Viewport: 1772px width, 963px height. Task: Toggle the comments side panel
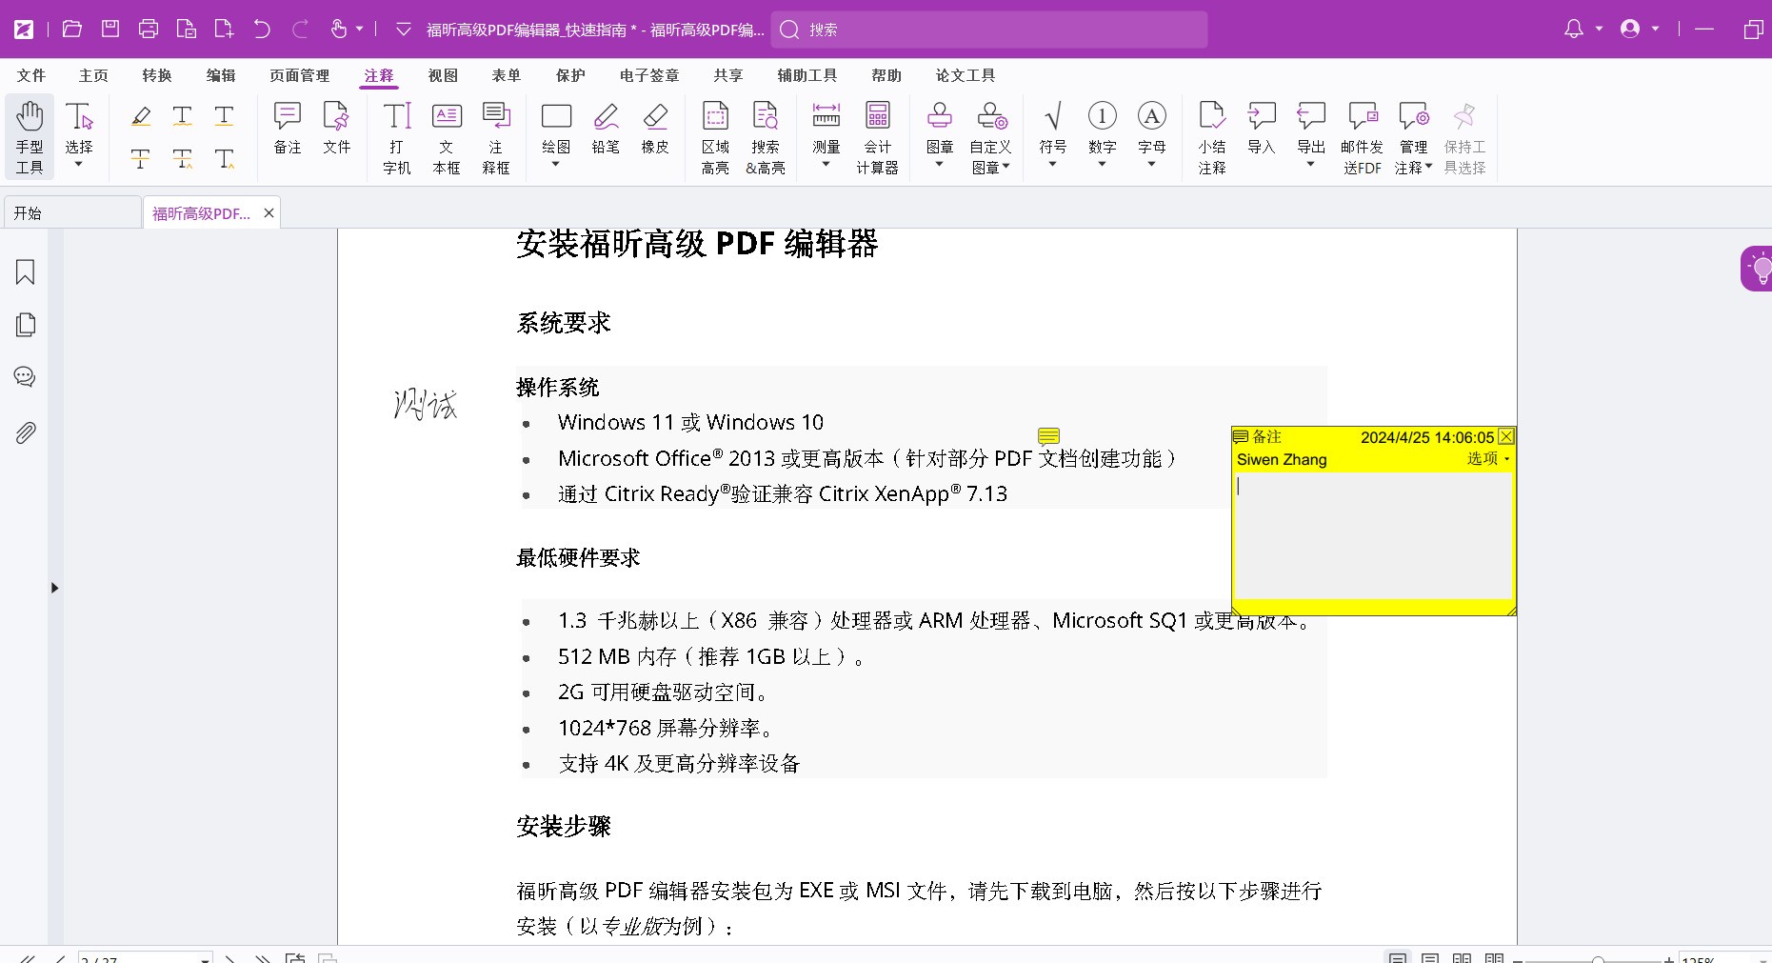(26, 377)
